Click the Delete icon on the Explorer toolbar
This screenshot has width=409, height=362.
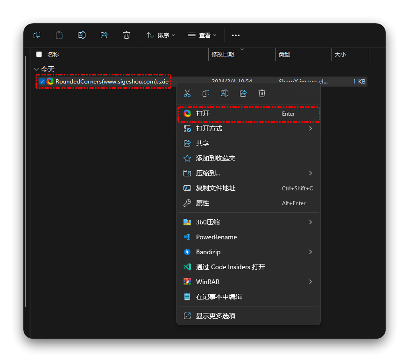tap(127, 35)
